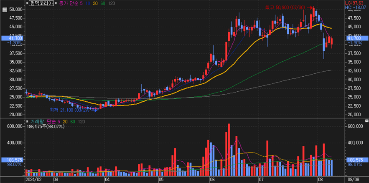This screenshot has height=183, width=369.
Task: Toggle the gray 120-day price moving average
Action: click(x=112, y=3)
